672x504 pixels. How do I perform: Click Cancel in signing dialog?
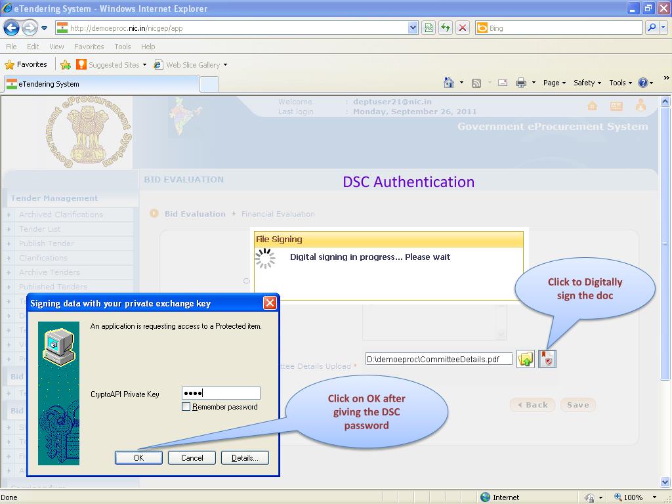(192, 457)
